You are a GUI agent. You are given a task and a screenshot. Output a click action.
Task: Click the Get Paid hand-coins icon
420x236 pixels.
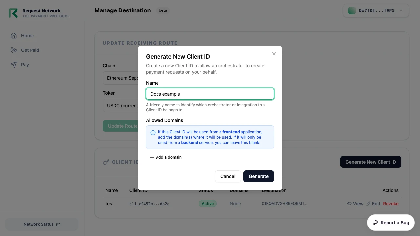point(14,50)
